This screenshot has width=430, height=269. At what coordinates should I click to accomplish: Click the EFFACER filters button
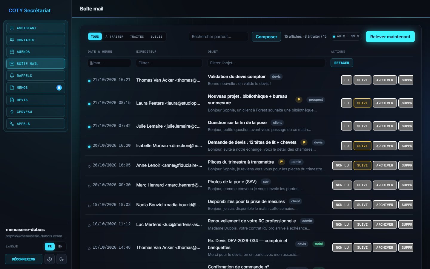[x=342, y=63]
